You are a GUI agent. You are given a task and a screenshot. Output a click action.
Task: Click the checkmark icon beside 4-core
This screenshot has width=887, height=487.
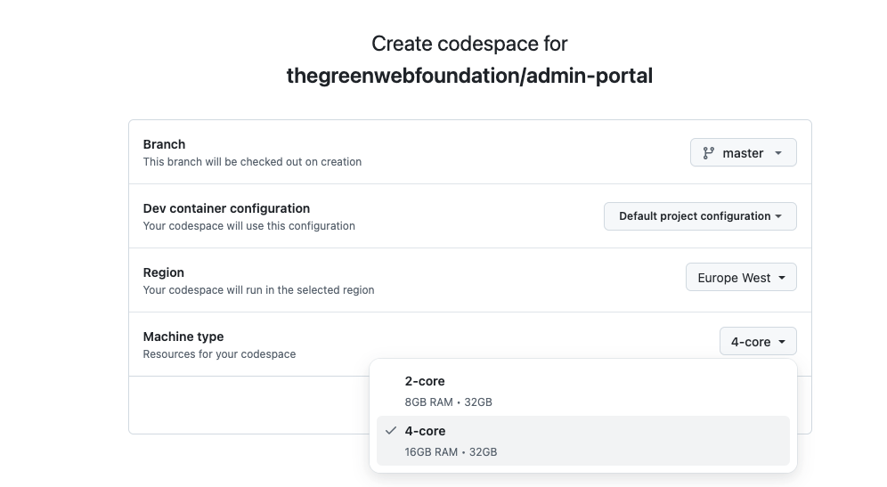pyautogui.click(x=390, y=430)
